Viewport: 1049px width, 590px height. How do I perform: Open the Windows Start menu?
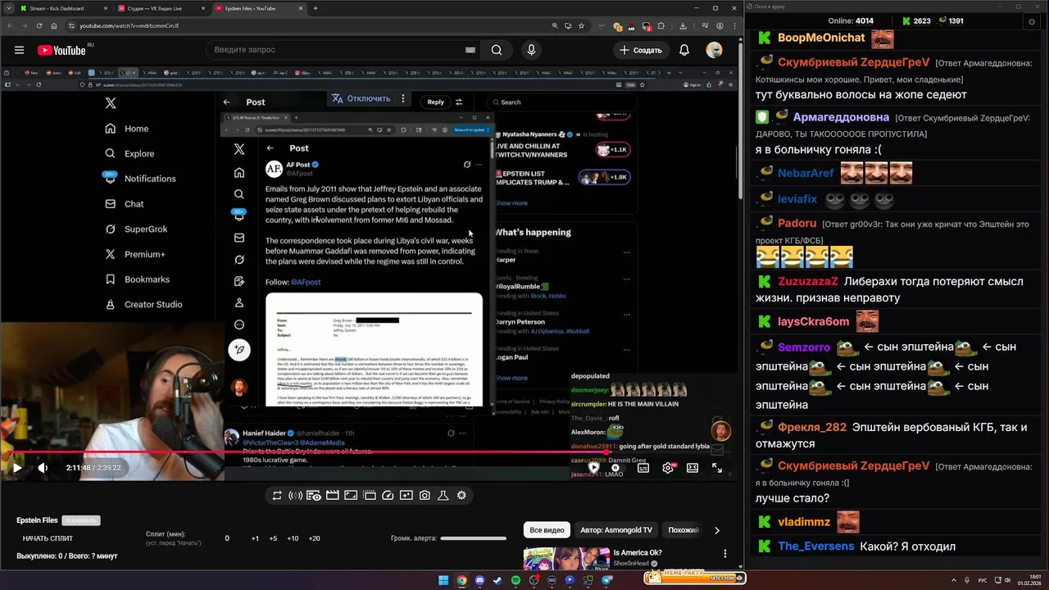(443, 580)
